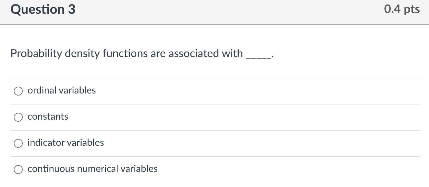
Task: Click the word "Probability" in the question
Action: pos(36,54)
